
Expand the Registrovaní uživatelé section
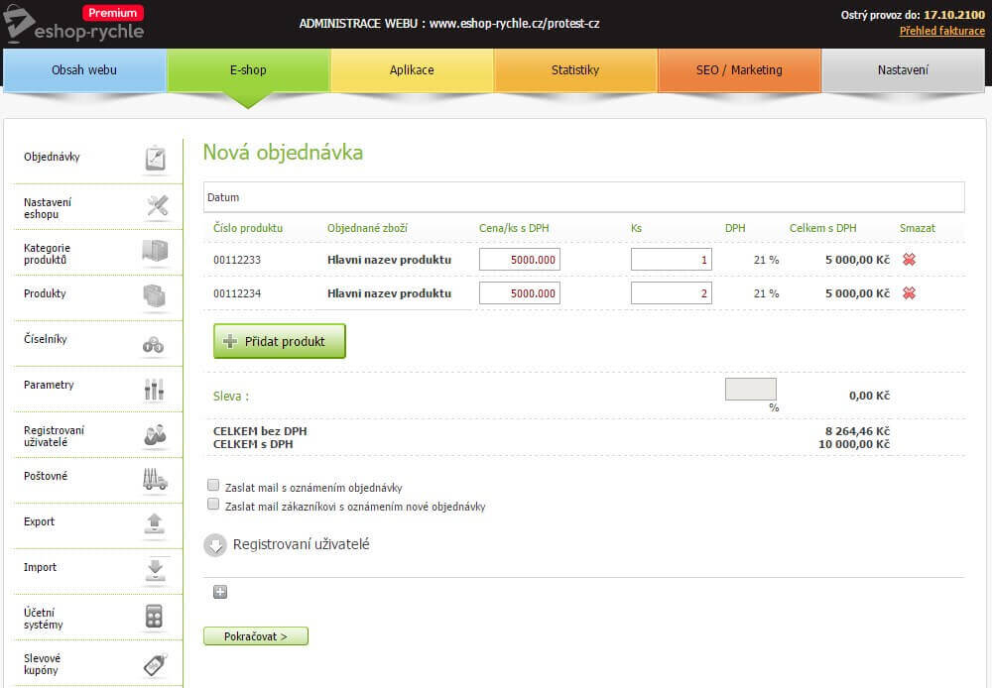(216, 544)
